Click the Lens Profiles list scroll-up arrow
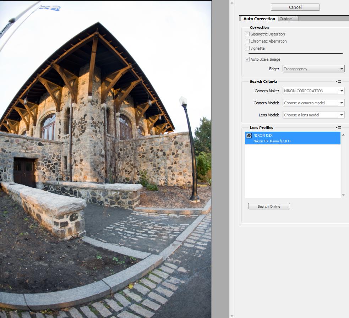This screenshot has height=318, width=349. 343,135
